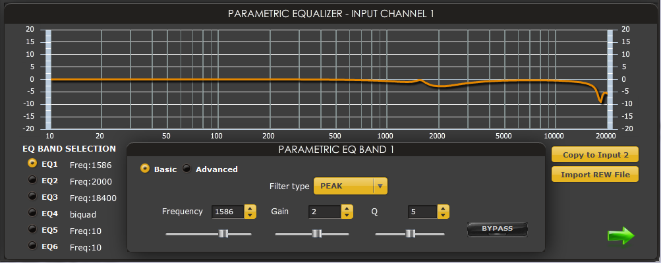Click the green next arrow icon

coord(621,236)
